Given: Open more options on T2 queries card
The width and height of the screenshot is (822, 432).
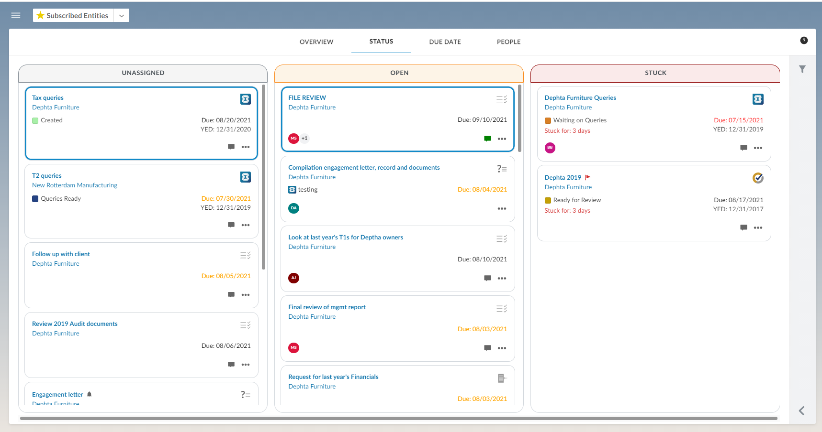Looking at the screenshot, I should tap(246, 225).
